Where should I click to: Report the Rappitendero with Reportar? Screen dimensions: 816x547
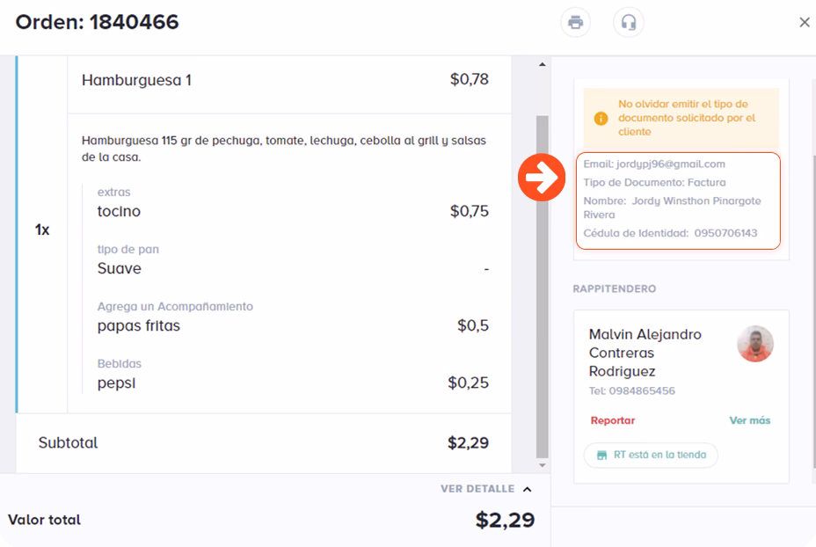click(612, 420)
